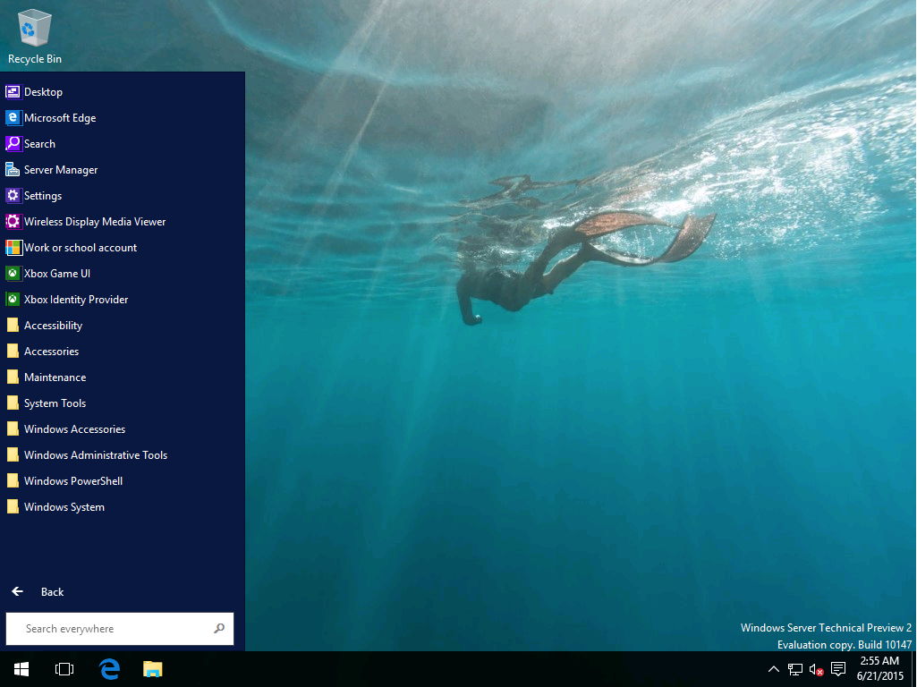The height and width of the screenshot is (687, 917).
Task: Click the muted volume tray icon
Action: [x=816, y=669]
